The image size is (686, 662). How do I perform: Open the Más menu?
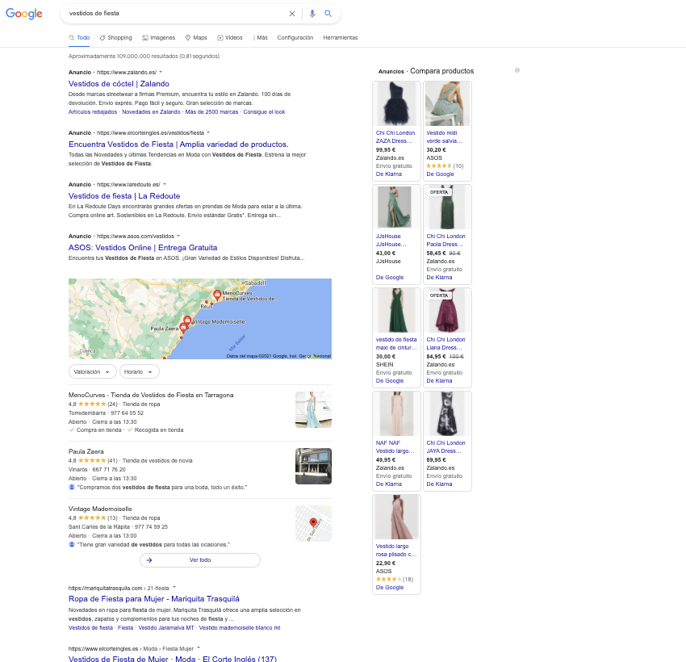coord(261,38)
